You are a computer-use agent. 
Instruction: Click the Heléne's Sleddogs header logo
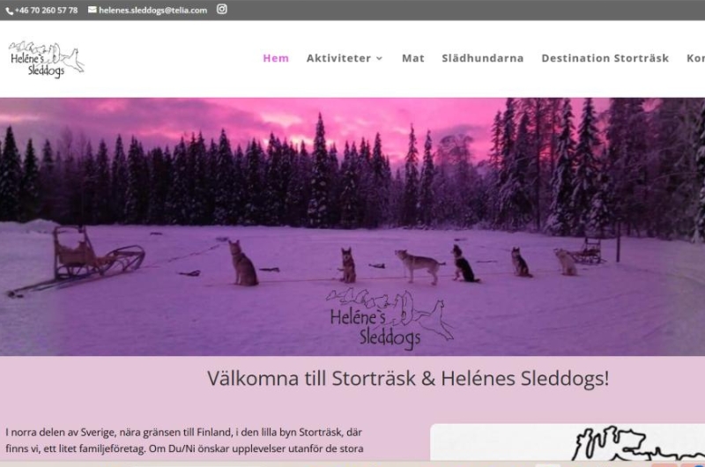[x=47, y=59]
